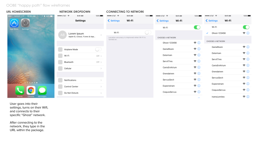259x145 pixels.
Task: Go back to Settings from Wi-Fi off screen
Action: pos(114,21)
